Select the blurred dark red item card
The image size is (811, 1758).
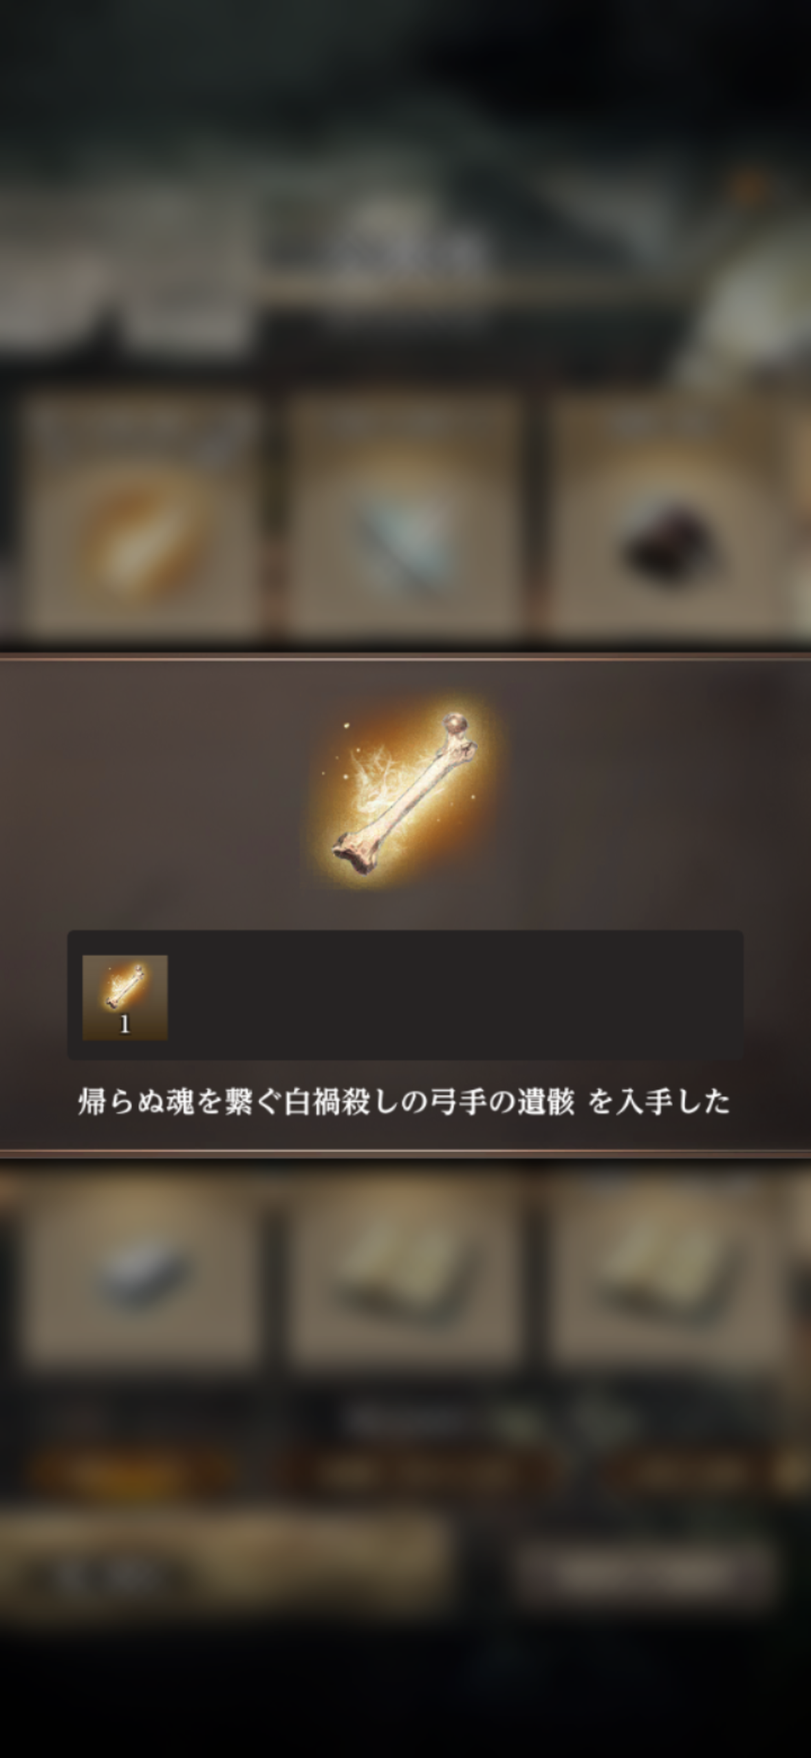pos(664,516)
